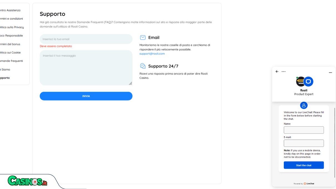Open Politica sui Cookie in the sidebar
The width and height of the screenshot is (336, 189).
click(10, 52)
